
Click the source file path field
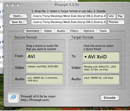click(68, 16)
